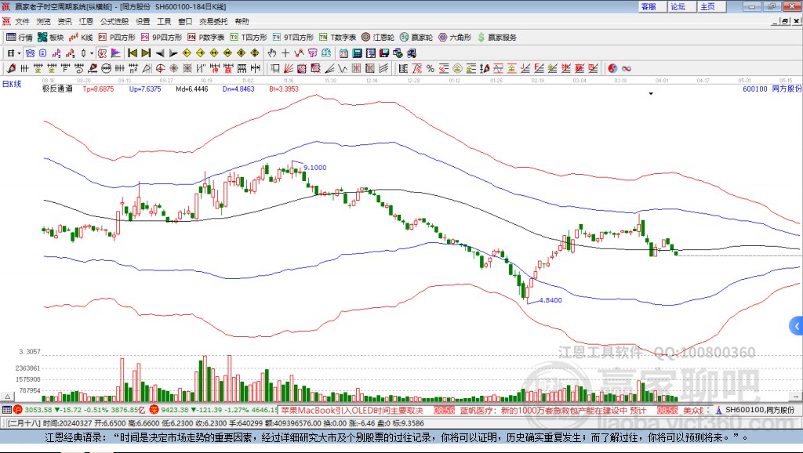Open the 帮助 menu
Screen dimensions: 803x453
point(242,21)
